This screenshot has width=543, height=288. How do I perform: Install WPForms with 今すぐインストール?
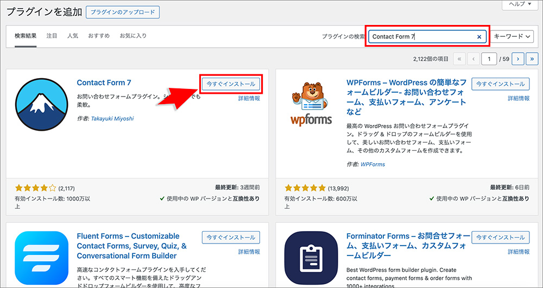pyautogui.click(x=501, y=84)
